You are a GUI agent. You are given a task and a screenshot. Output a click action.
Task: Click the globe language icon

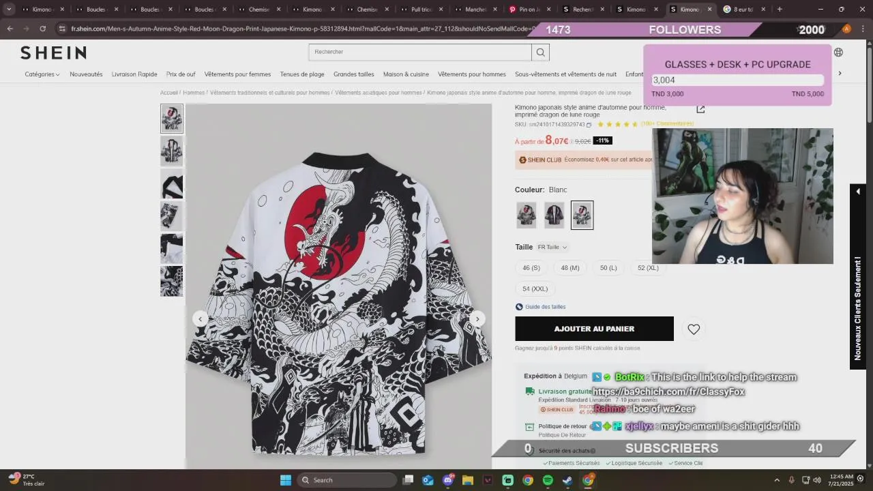click(838, 53)
